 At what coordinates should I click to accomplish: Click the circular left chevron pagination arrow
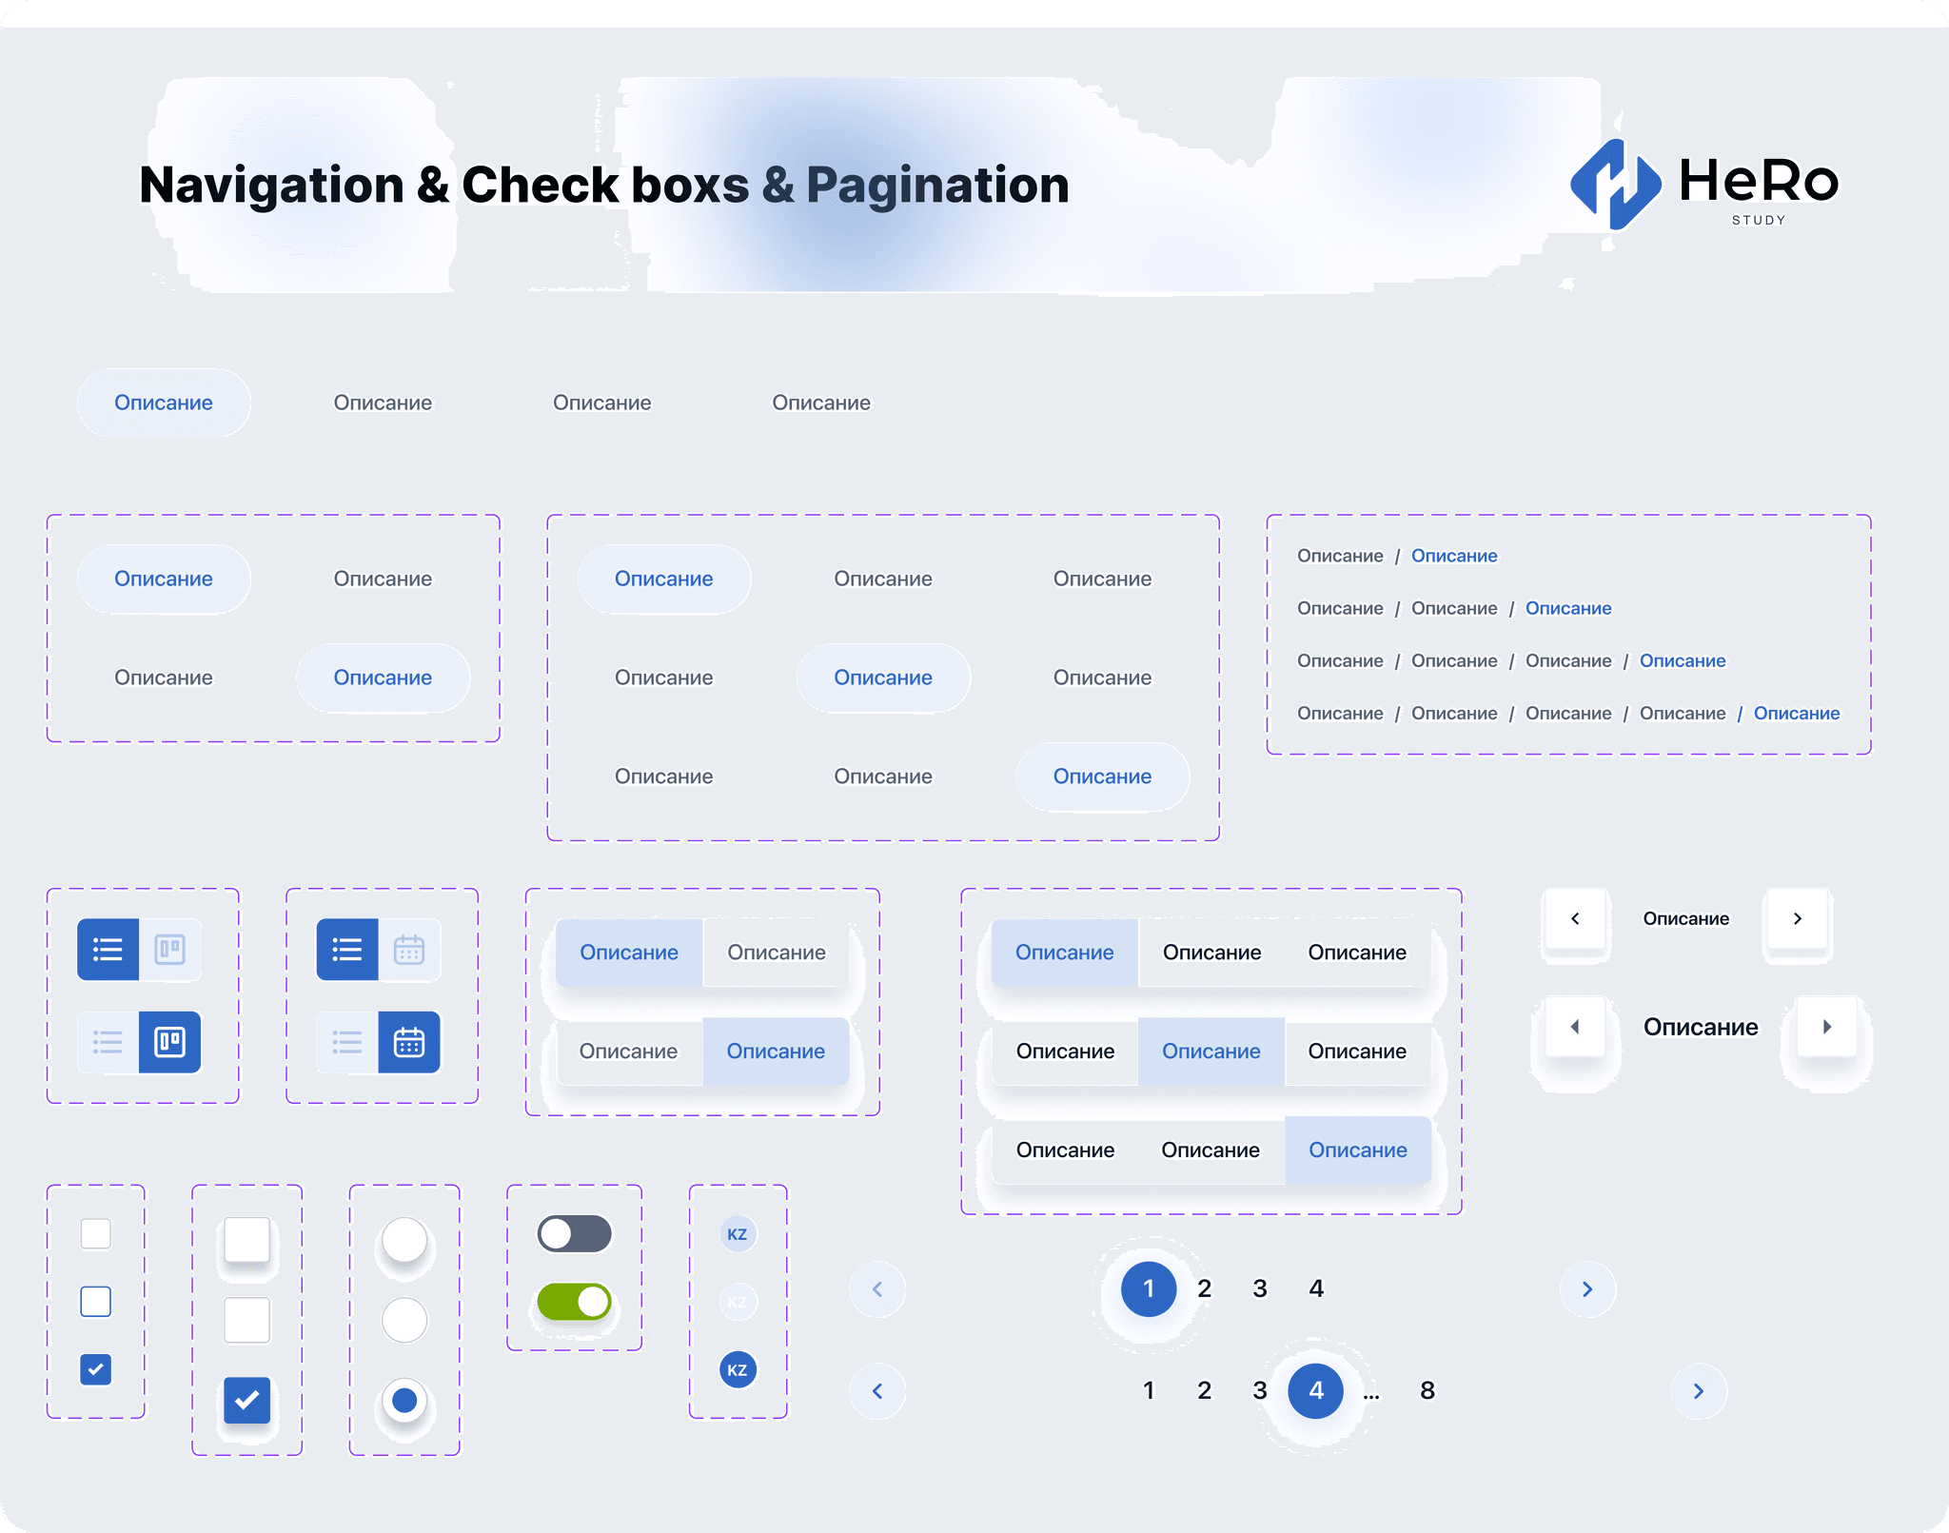point(876,1289)
